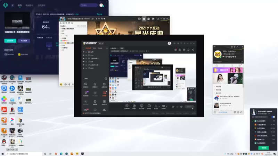278x156 pixels.
Task: Open dropdown beside streaming app title
Action: tap(101, 43)
